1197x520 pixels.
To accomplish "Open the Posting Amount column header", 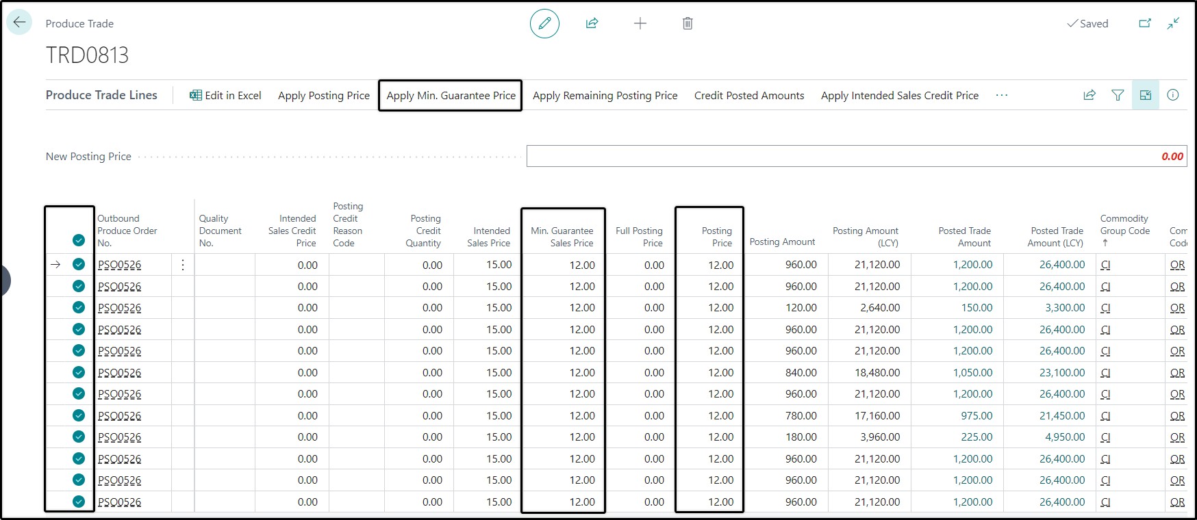I will click(x=782, y=242).
